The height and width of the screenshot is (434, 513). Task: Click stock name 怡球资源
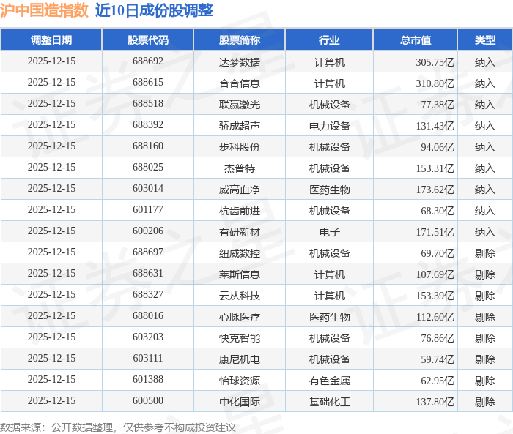coord(240,381)
